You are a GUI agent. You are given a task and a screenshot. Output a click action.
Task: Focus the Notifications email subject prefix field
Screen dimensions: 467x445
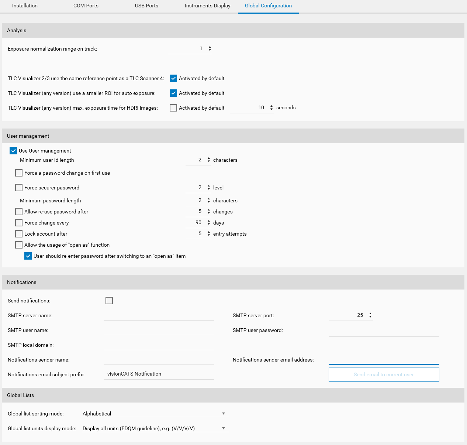[159, 374]
